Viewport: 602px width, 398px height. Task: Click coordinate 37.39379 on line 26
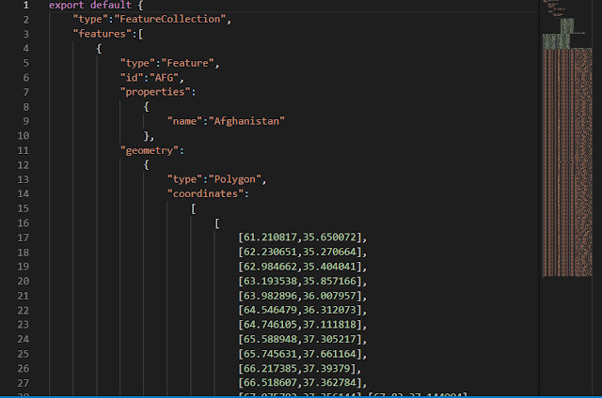click(x=326, y=368)
